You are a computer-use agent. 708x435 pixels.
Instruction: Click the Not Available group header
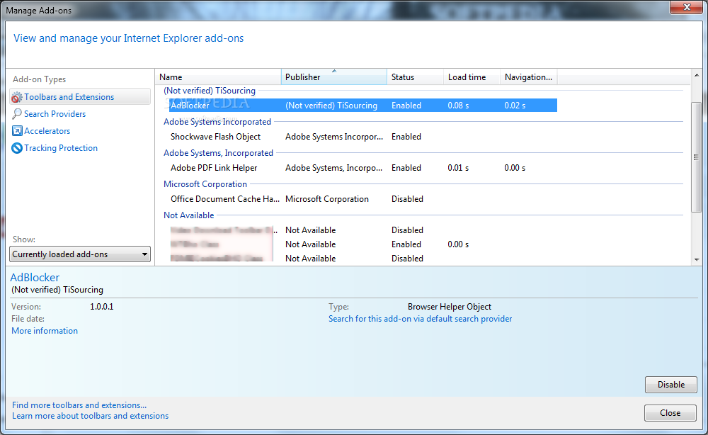point(189,215)
